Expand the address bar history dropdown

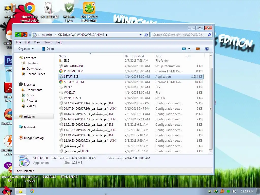140,35
